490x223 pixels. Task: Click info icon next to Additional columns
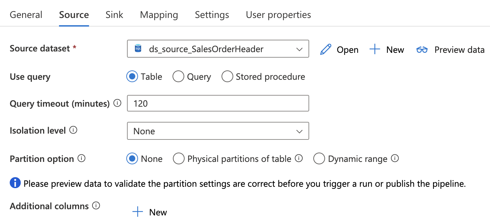96,206
